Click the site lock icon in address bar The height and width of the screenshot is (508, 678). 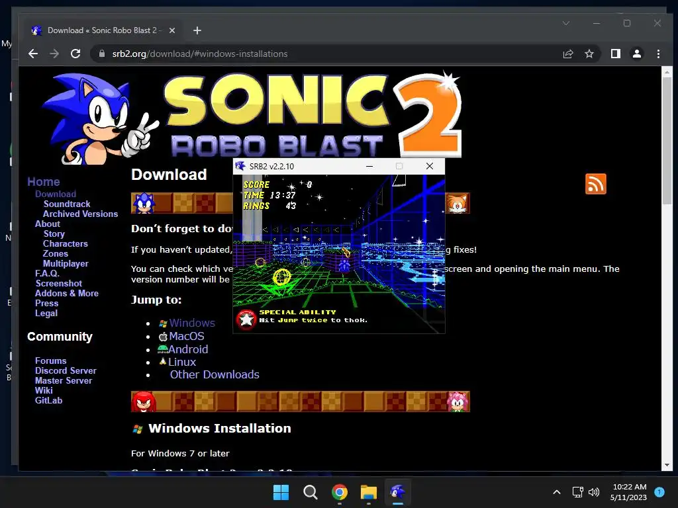pyautogui.click(x=102, y=54)
